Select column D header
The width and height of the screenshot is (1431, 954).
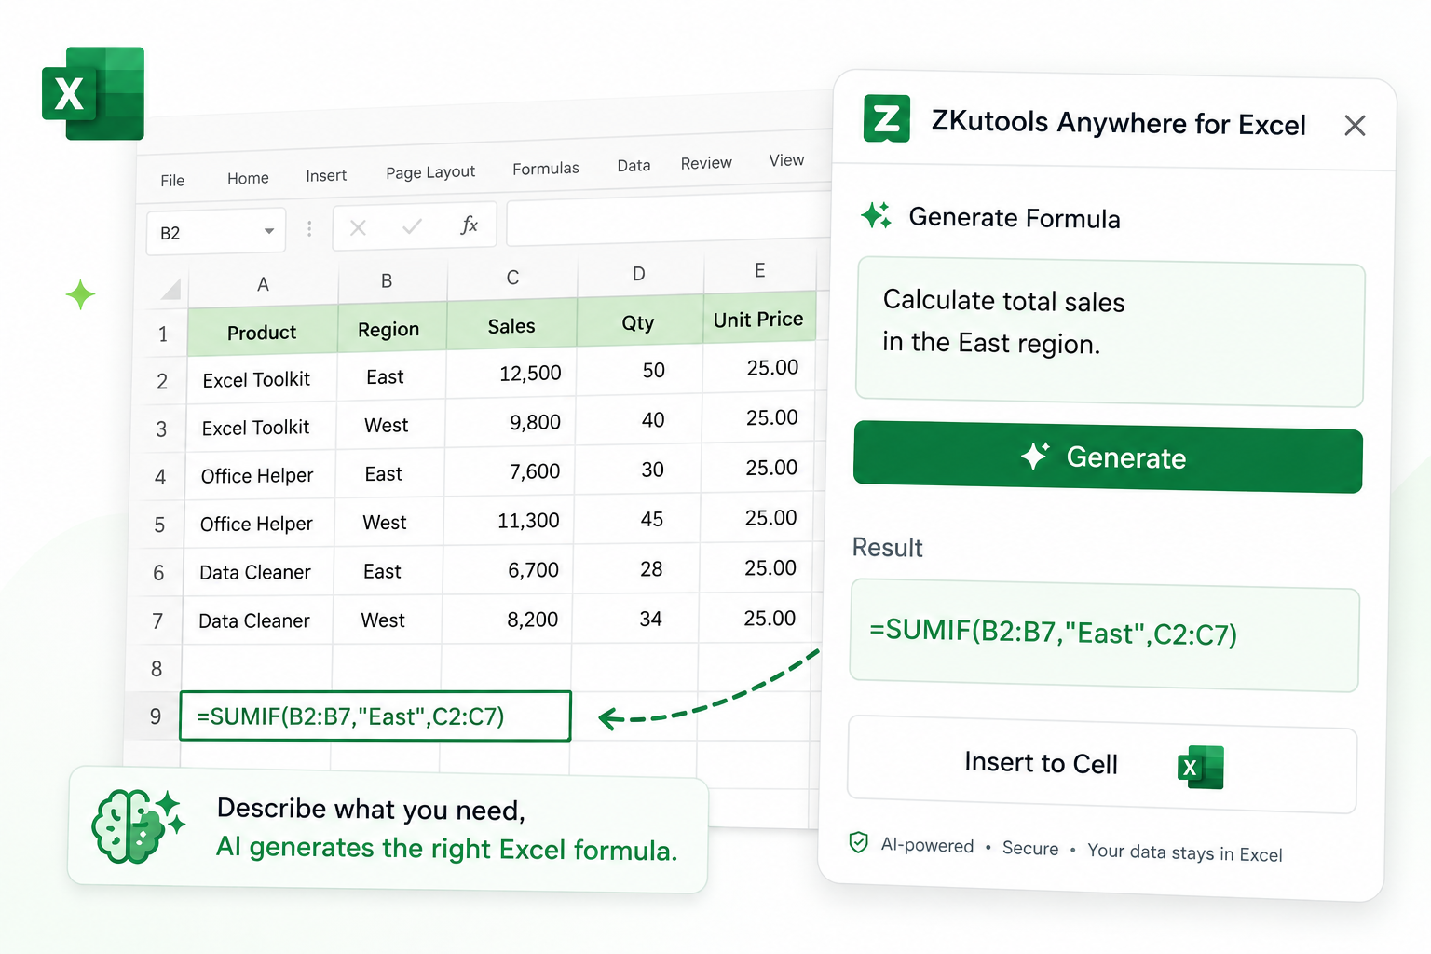pyautogui.click(x=639, y=274)
